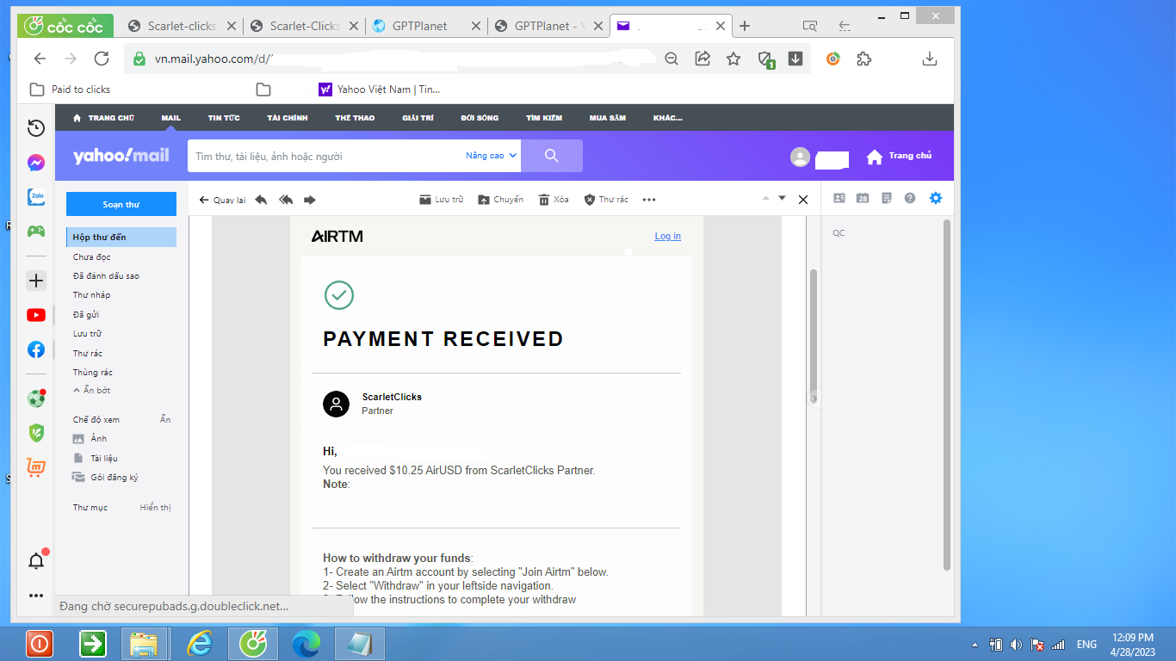Collapse the right panel with side arrow
The image size is (1176, 661).
814,398
